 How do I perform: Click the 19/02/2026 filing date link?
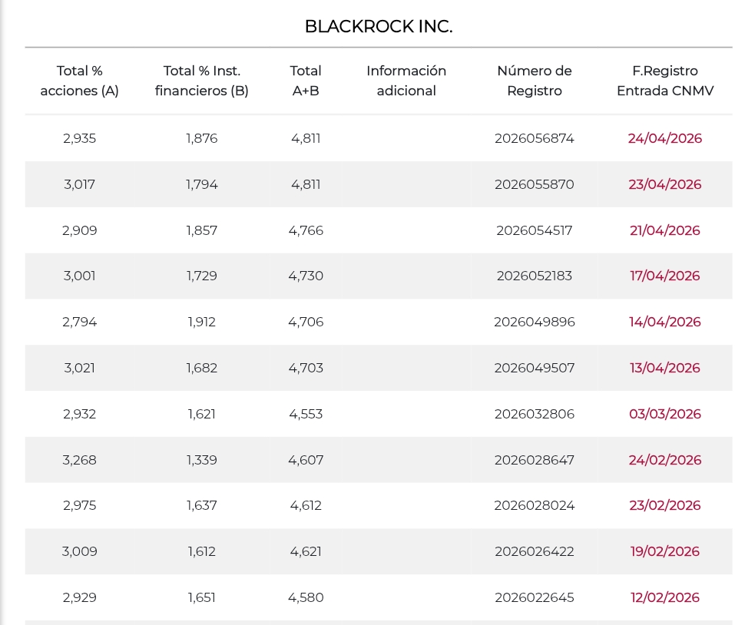click(x=664, y=551)
